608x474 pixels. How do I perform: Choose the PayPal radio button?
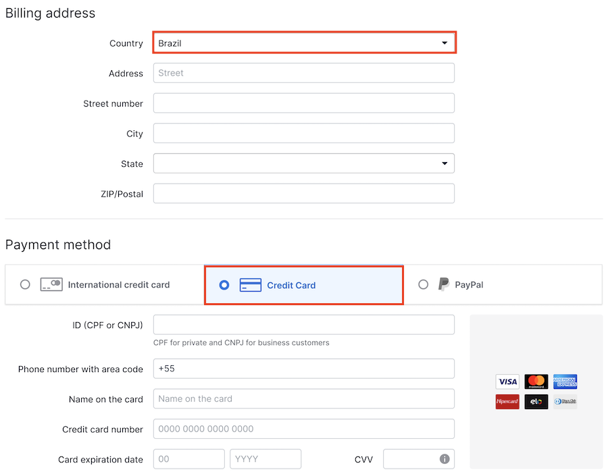coord(423,284)
